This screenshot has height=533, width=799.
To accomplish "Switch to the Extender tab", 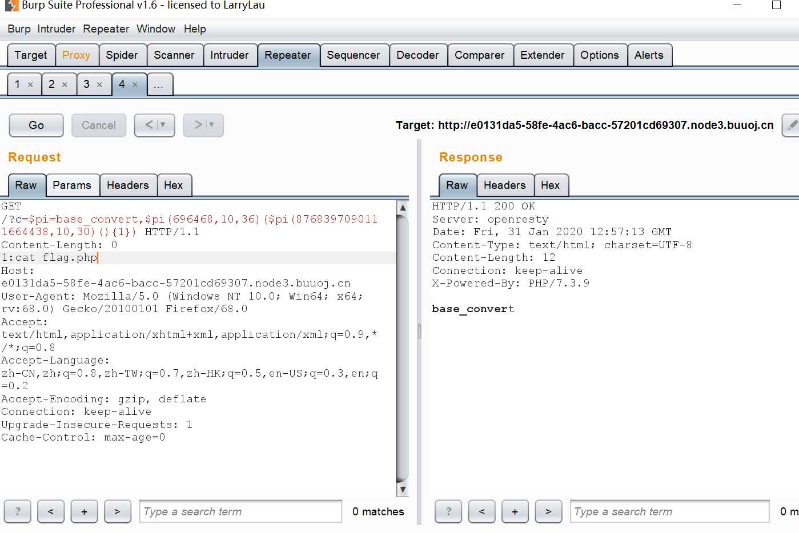I will coord(543,55).
